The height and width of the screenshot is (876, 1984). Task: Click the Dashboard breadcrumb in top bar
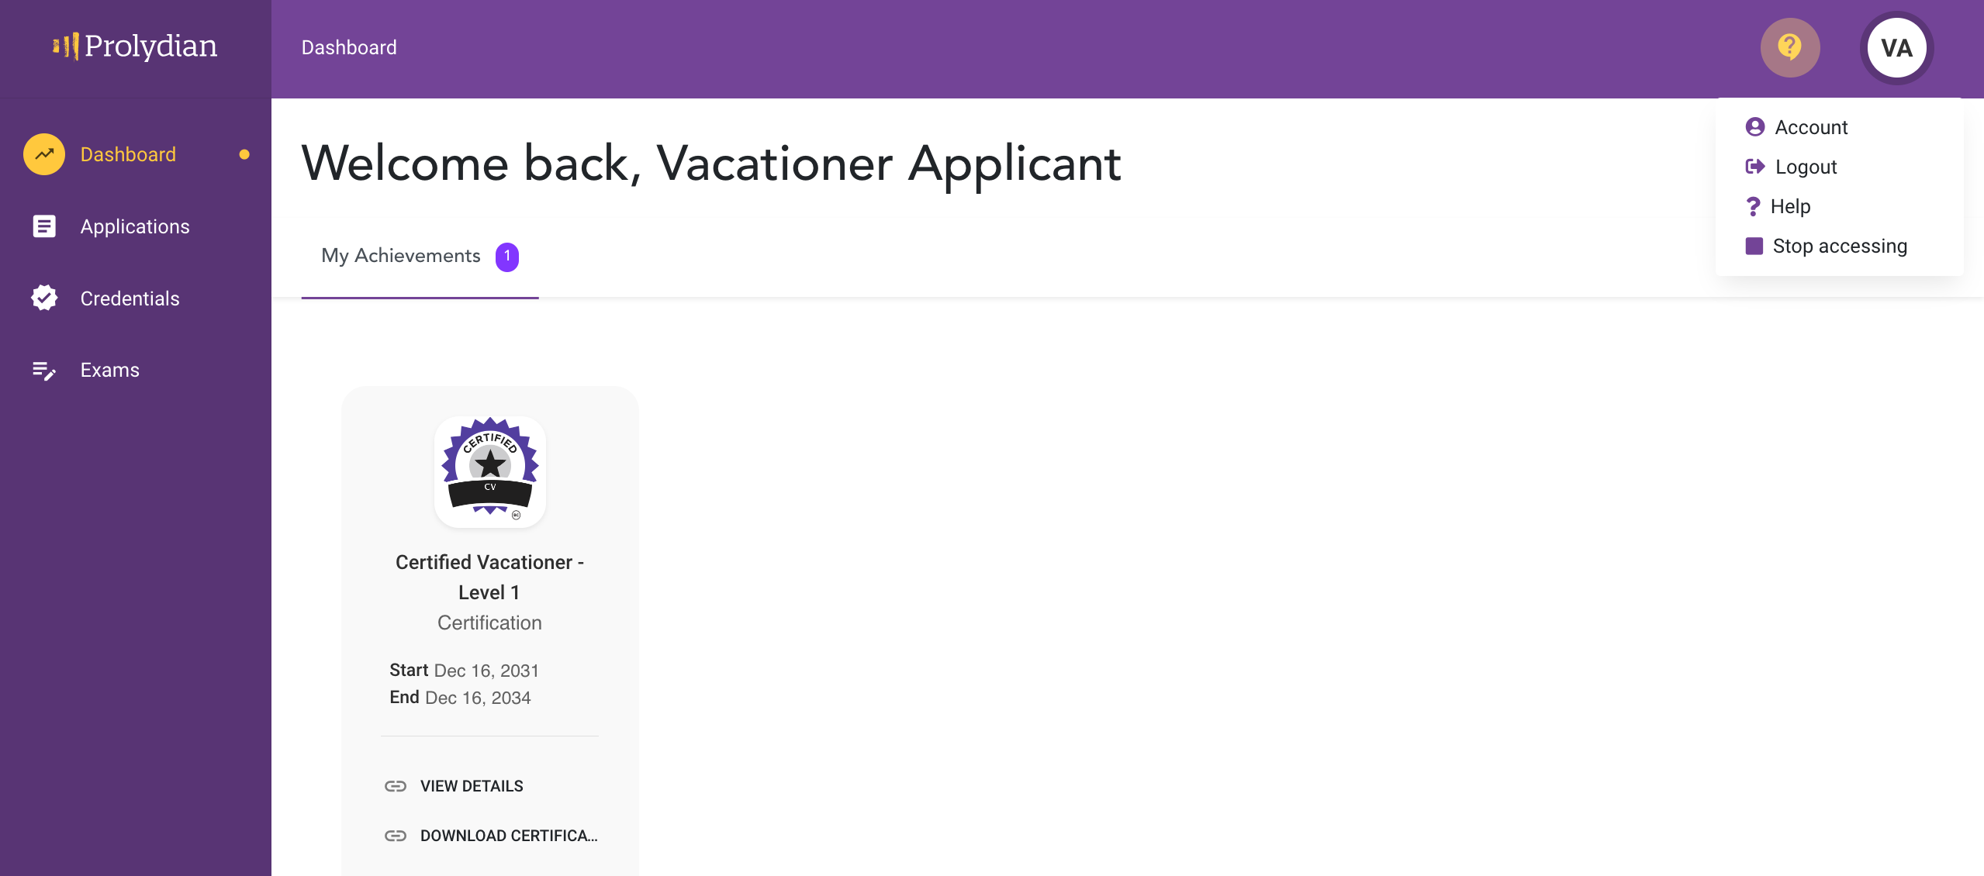pos(349,47)
